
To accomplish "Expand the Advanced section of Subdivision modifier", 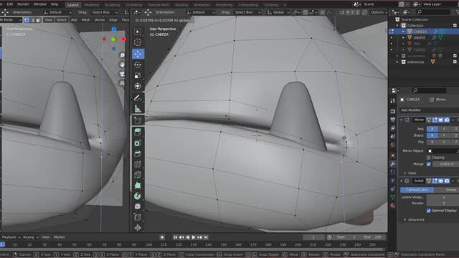I will click(x=405, y=220).
